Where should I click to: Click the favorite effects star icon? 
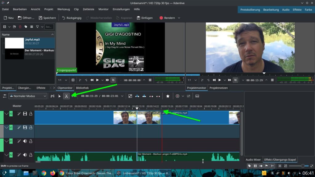[x=168, y=96]
